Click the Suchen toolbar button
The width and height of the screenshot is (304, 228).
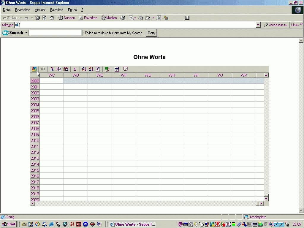click(x=67, y=18)
